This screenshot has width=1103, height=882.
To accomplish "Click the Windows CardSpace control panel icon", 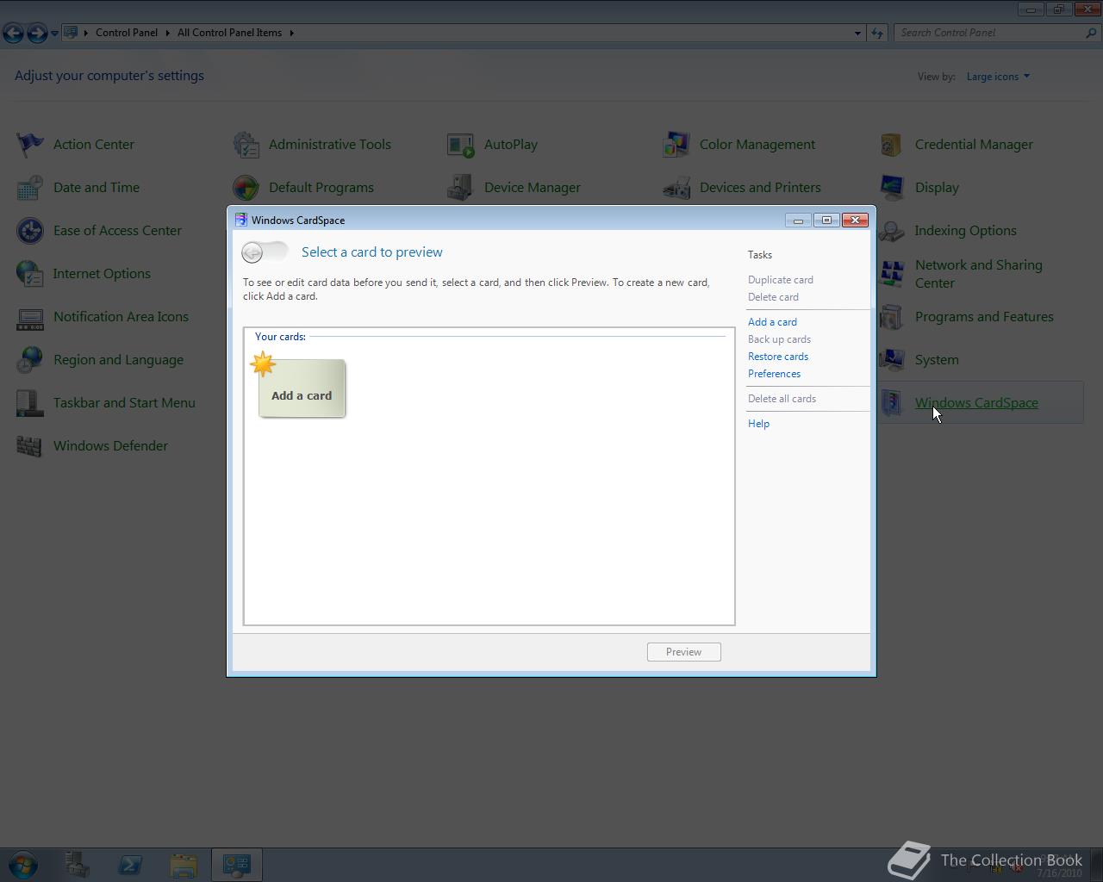I will (x=892, y=403).
